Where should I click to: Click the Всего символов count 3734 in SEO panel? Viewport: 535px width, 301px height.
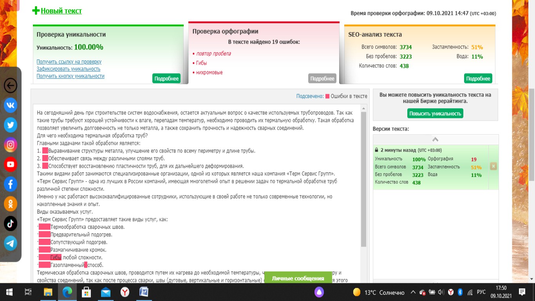(x=406, y=47)
